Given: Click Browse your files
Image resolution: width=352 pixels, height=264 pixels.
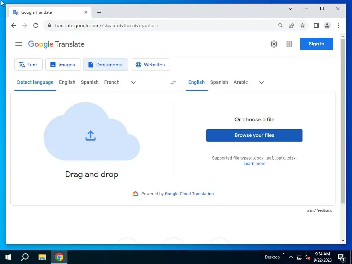Looking at the screenshot, I should (254, 135).
